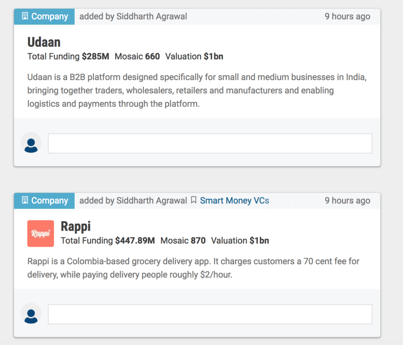Click the user avatar icon under Udaan
Image resolution: width=403 pixels, height=345 pixels.
click(31, 143)
